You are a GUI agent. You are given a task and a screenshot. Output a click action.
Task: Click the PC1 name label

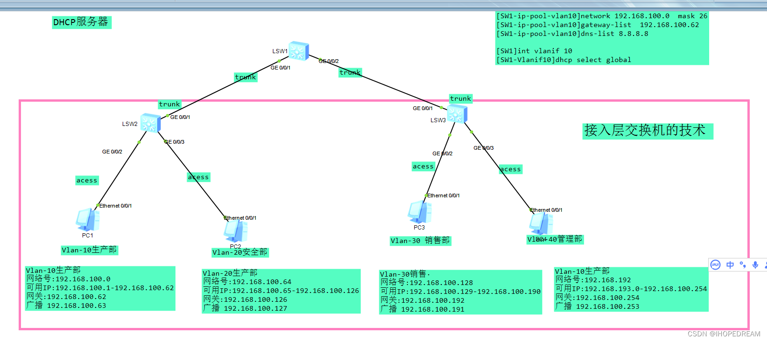(88, 236)
